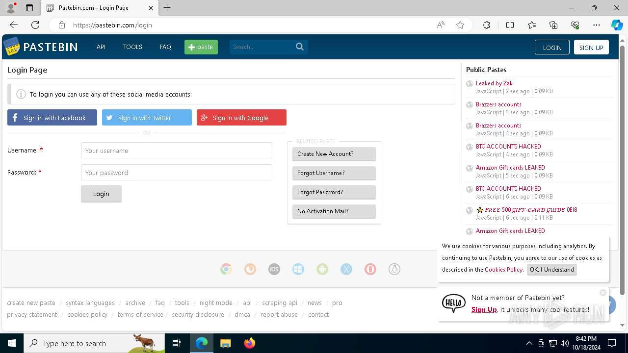
Task: Click the search magnifier icon in Pastebin header
Action: tap(300, 47)
